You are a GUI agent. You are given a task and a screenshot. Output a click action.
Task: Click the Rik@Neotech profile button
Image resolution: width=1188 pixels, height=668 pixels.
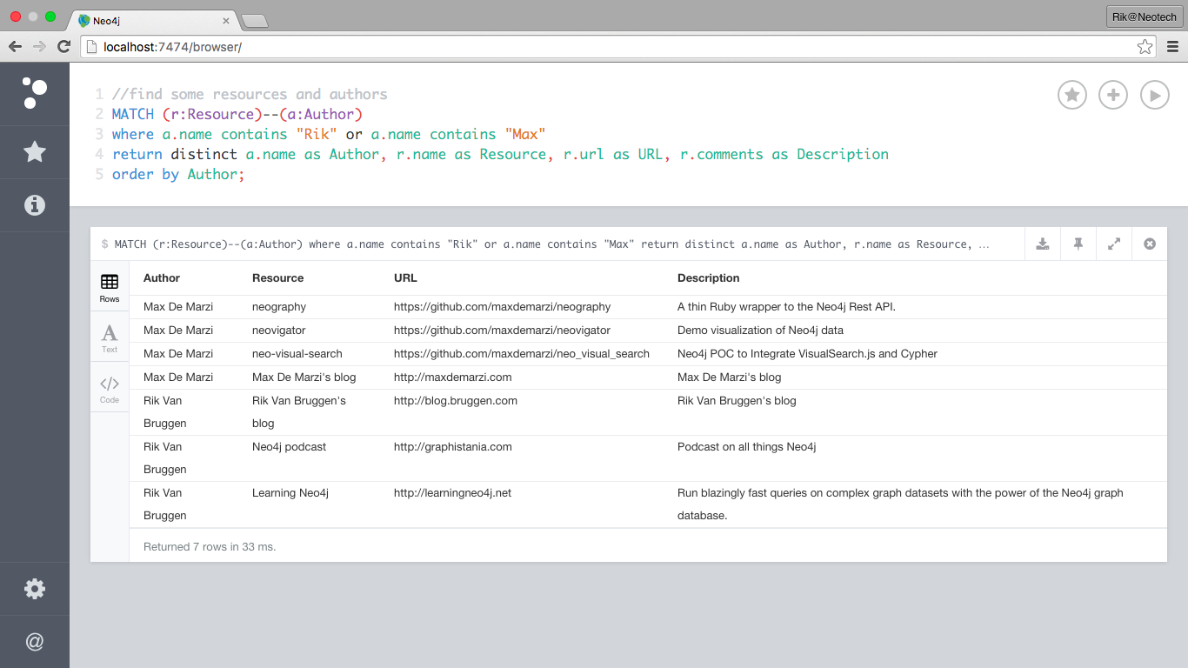tap(1144, 17)
